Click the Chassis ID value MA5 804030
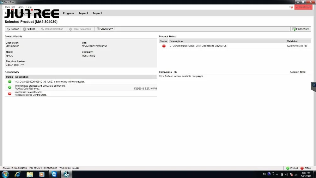This screenshot has height=178, width=316. (12, 46)
